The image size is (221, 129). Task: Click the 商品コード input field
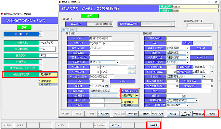point(100,24)
